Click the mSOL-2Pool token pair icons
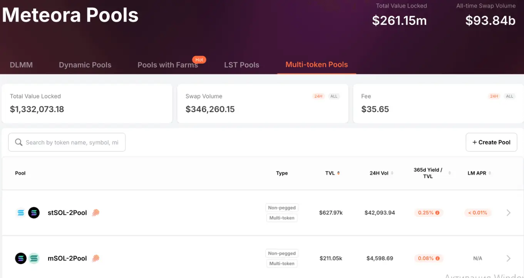The width and height of the screenshot is (524, 278). click(27, 258)
